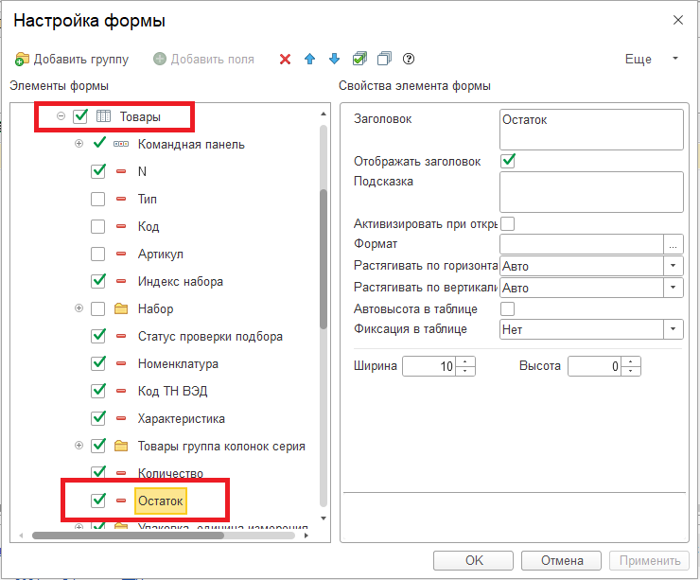Enable the Тип checkbox
The height and width of the screenshot is (580, 700).
point(97,199)
